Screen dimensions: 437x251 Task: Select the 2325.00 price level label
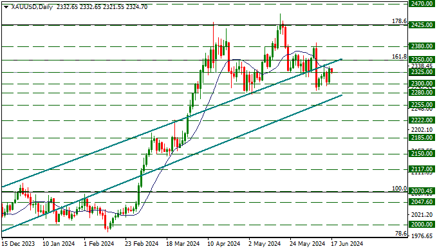tap(422, 72)
